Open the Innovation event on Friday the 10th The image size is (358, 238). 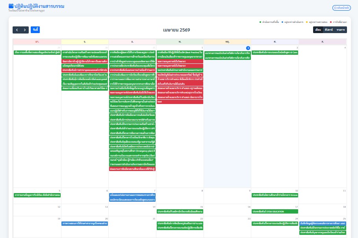[275, 195]
